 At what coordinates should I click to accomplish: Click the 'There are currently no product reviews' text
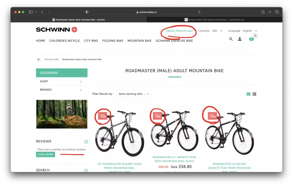click(x=62, y=150)
